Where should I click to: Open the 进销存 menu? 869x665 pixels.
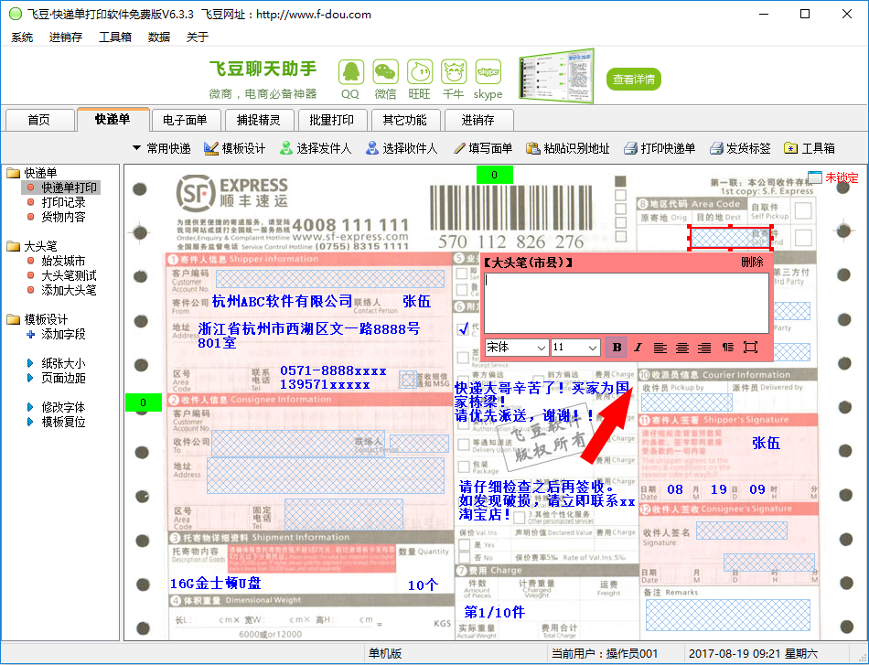65,38
